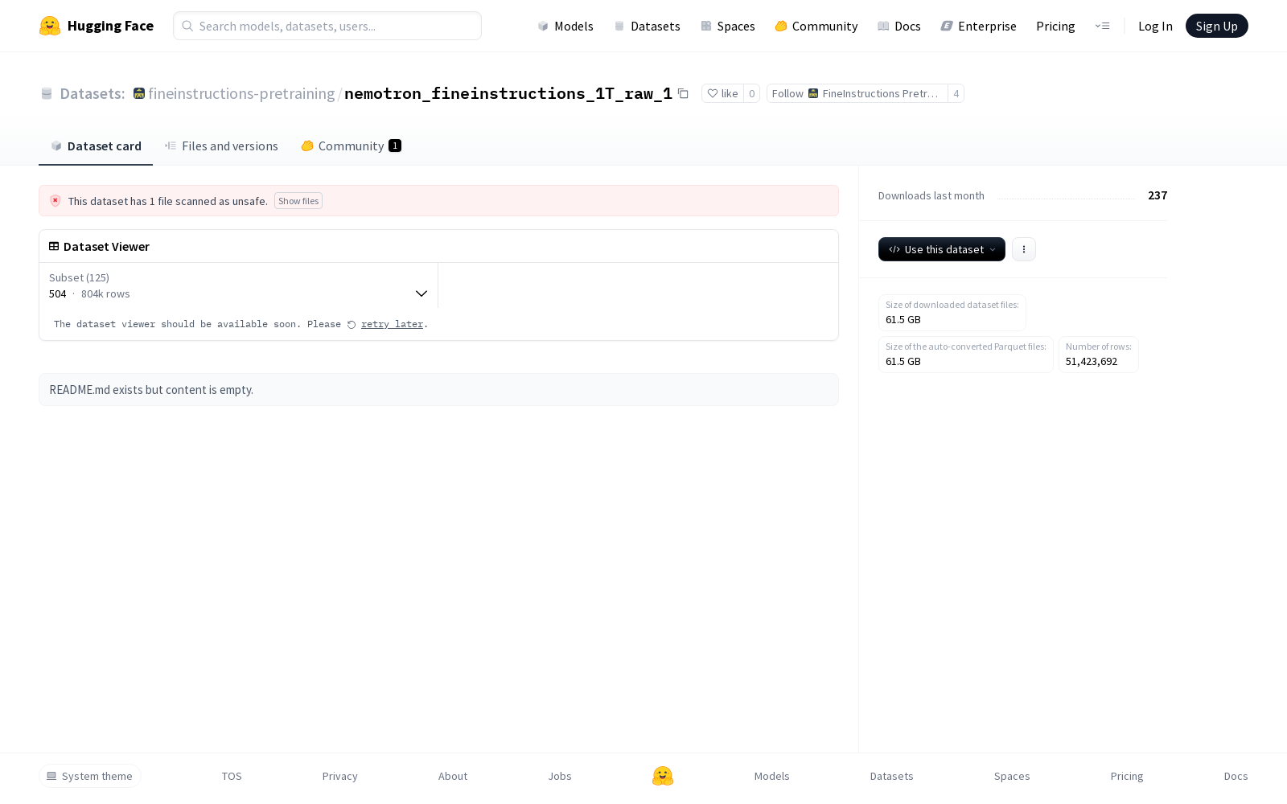The height and width of the screenshot is (804, 1287).
Task: Switch to the Dataset card tab
Action: coord(96,146)
